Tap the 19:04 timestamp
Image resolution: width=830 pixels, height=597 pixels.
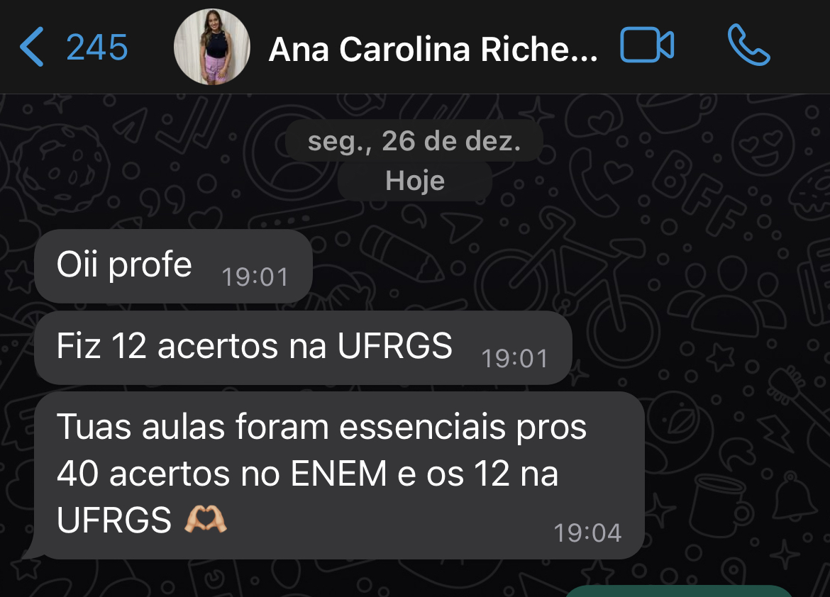(x=587, y=533)
